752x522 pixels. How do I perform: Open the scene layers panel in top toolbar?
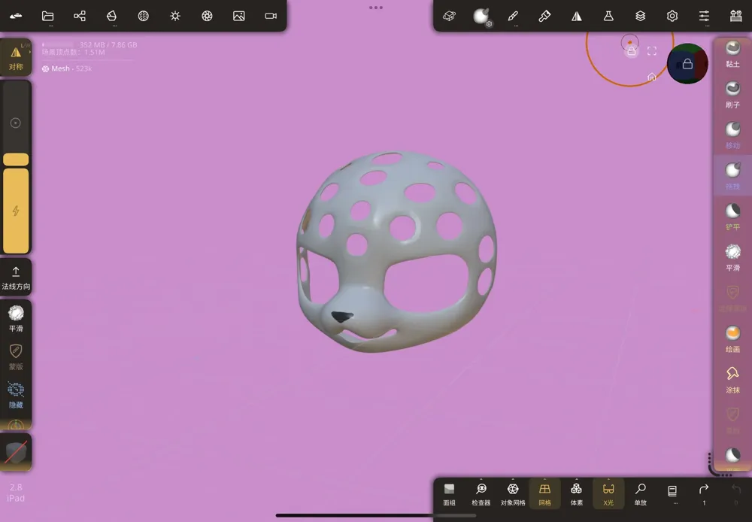pyautogui.click(x=641, y=16)
